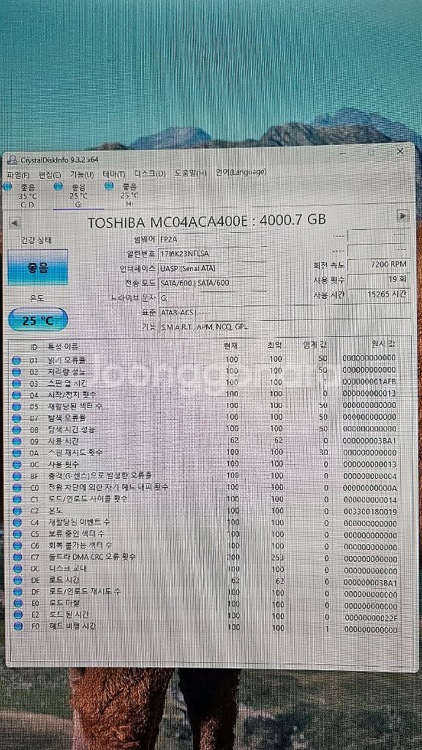422x750 pixels.
Task: Click the firmware field FP2A
Action: [x=212, y=240]
